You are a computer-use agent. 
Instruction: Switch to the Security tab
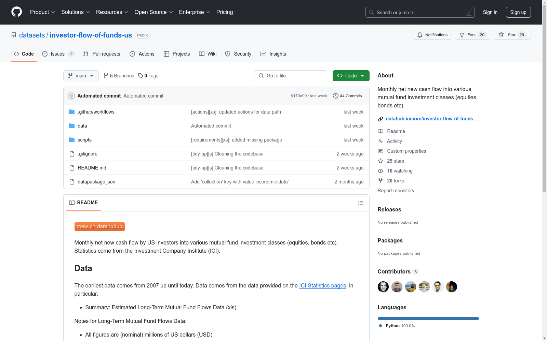238,54
